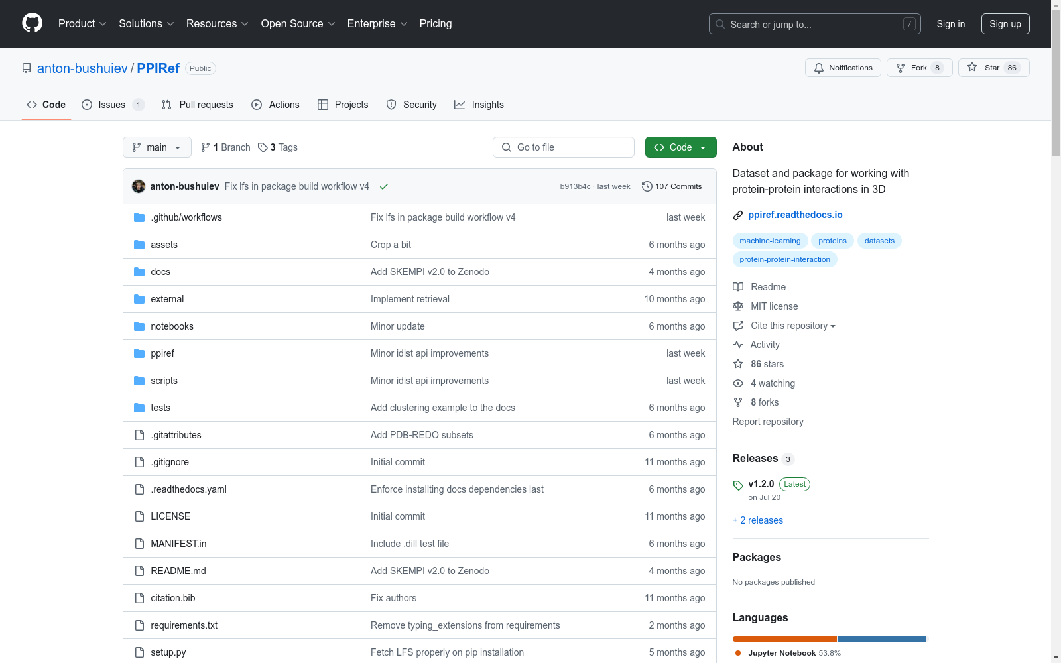The height and width of the screenshot is (663, 1061).
Task: Open the ppiref.readthedocs.io link
Action: pyautogui.click(x=795, y=215)
